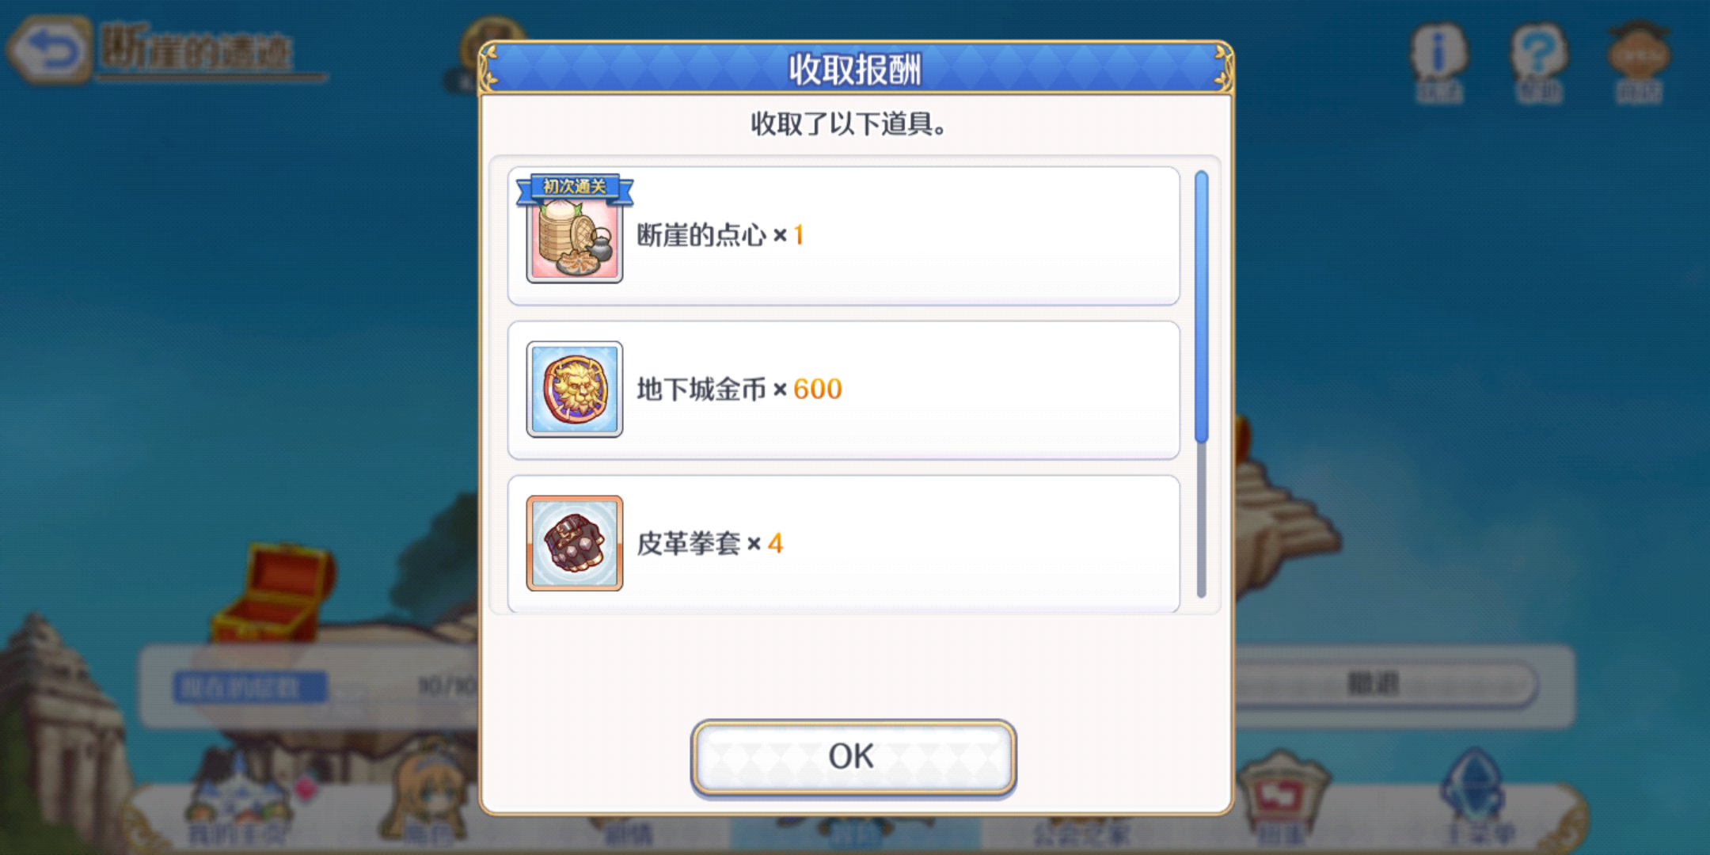Screen dimensions: 1710x855
Task: Select the 断崖的点心 × 1 reward row
Action: [844, 236]
